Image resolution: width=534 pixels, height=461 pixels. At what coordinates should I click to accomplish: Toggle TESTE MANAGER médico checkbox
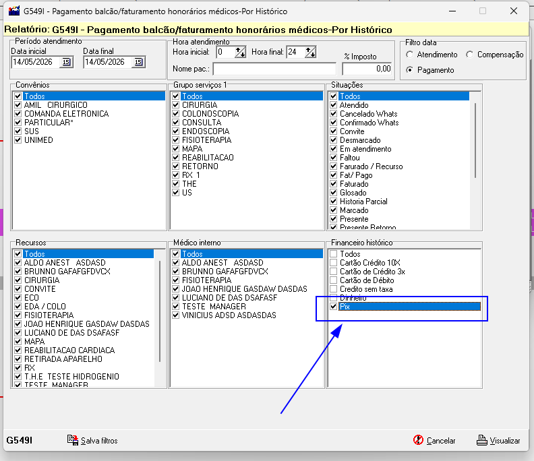coord(176,307)
